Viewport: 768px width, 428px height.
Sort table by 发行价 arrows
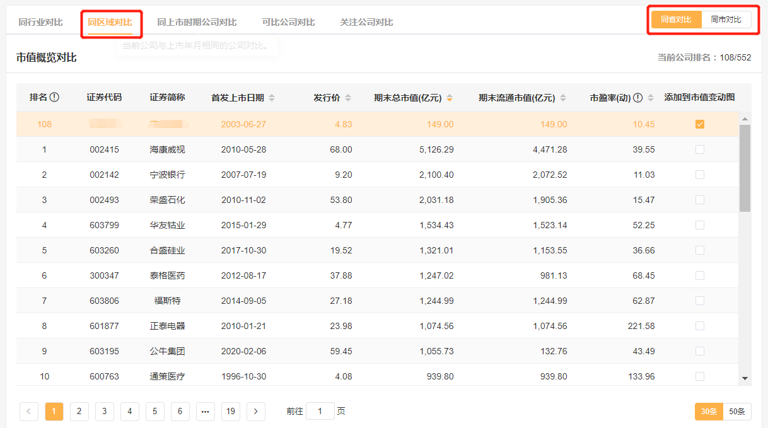(348, 98)
